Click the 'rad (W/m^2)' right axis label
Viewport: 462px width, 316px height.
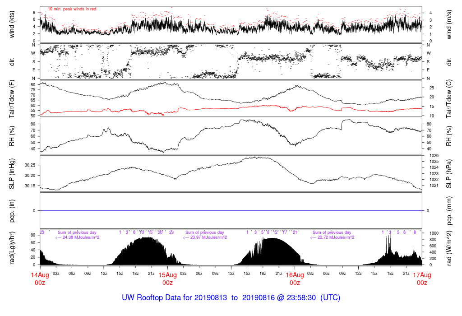pyautogui.click(x=449, y=248)
